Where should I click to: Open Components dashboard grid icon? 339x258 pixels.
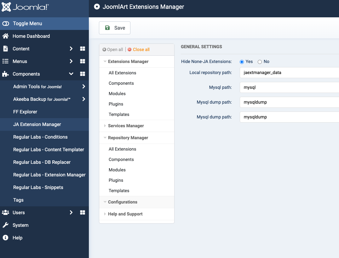click(83, 74)
